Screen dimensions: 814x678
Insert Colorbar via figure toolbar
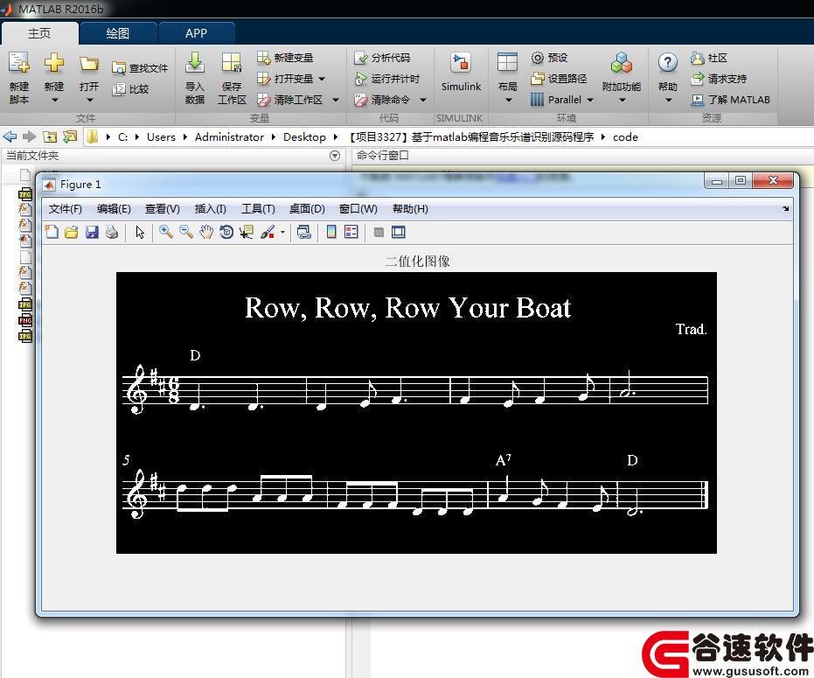pyautogui.click(x=331, y=232)
